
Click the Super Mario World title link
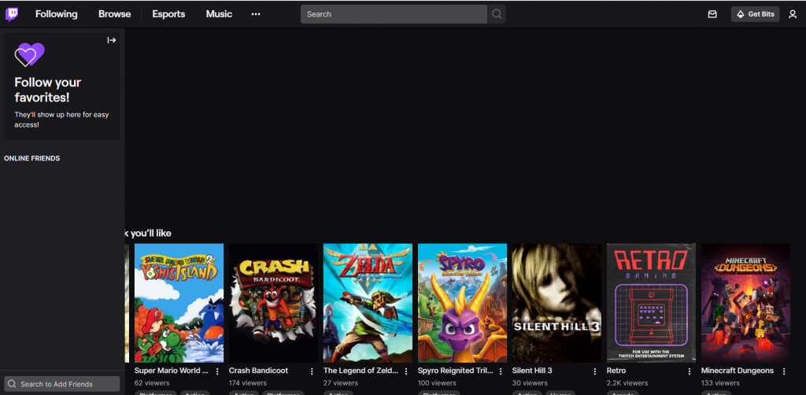171,371
